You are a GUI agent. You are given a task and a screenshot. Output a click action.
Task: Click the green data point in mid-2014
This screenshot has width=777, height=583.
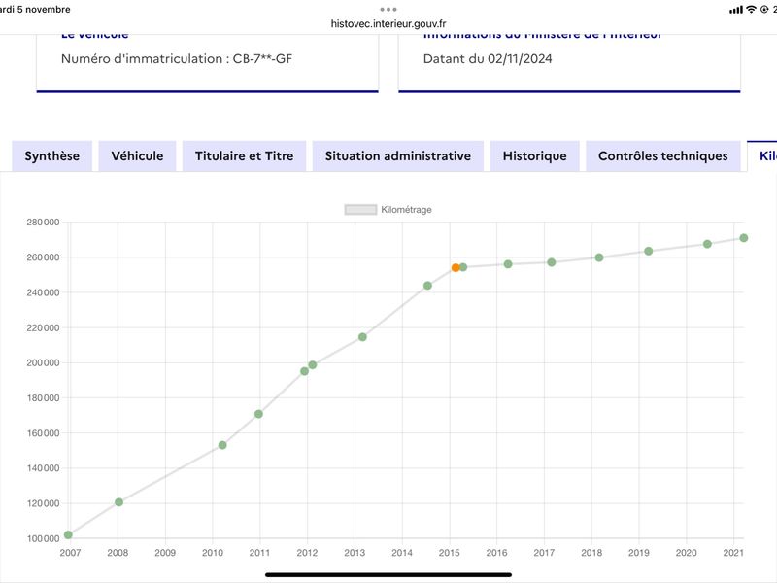click(x=427, y=286)
